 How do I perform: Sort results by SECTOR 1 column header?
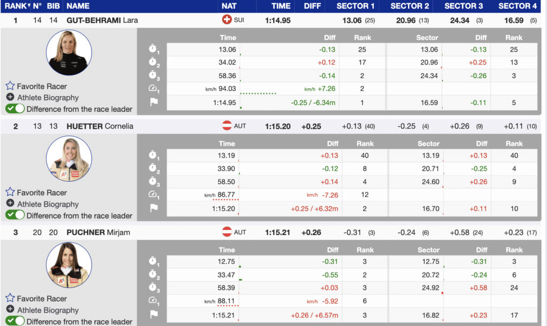point(356,6)
